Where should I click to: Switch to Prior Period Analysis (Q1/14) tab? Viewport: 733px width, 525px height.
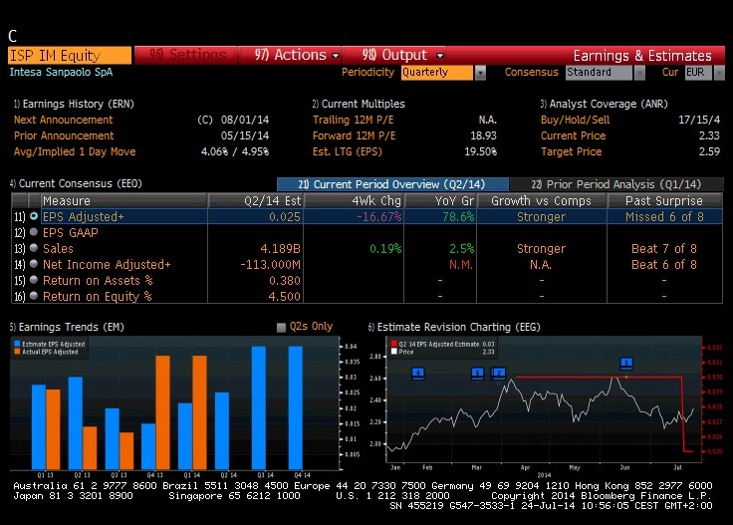(x=616, y=184)
